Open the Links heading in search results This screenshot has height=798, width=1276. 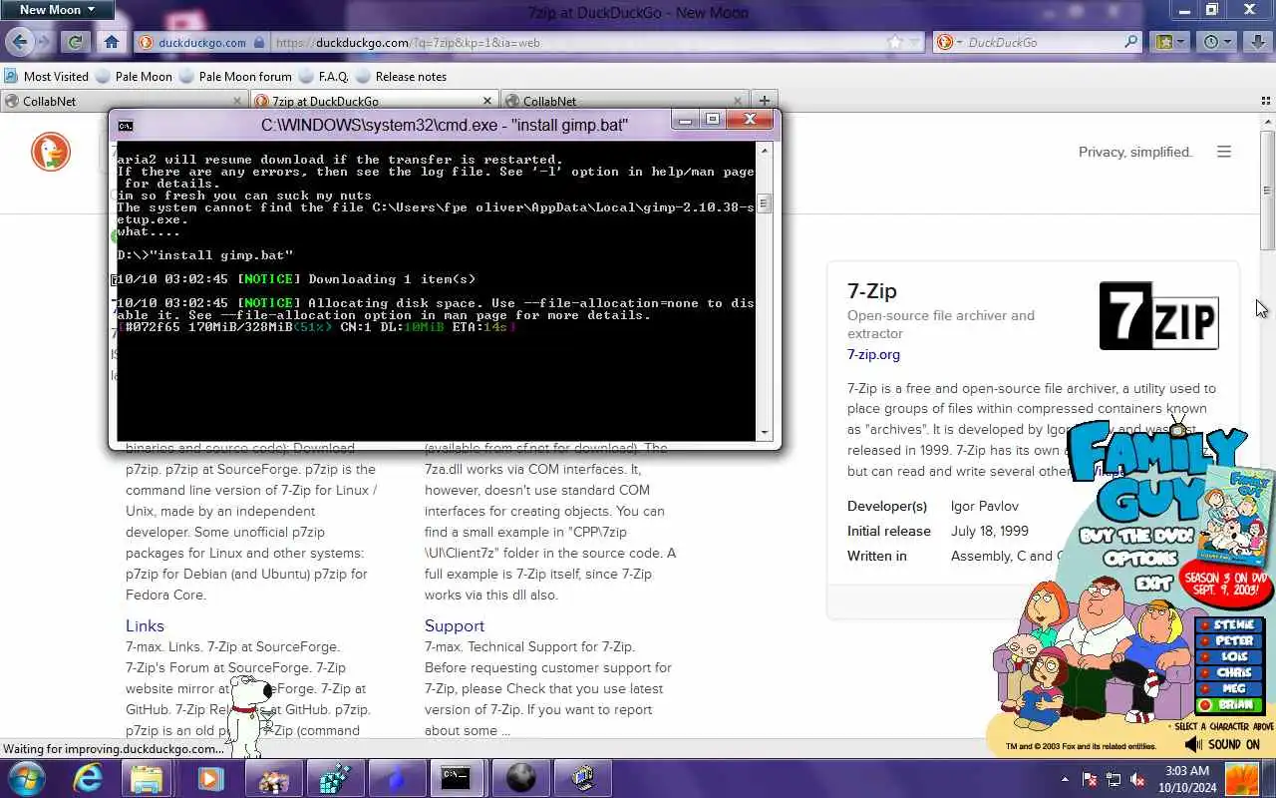pos(145,625)
